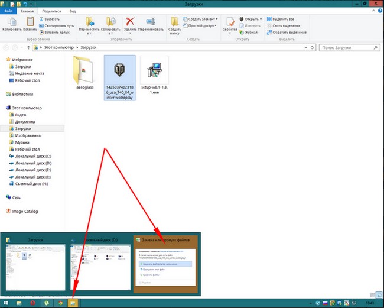The height and width of the screenshot is (308, 384).
Task: Click the Вырезать scissors item
Action: 54,19
